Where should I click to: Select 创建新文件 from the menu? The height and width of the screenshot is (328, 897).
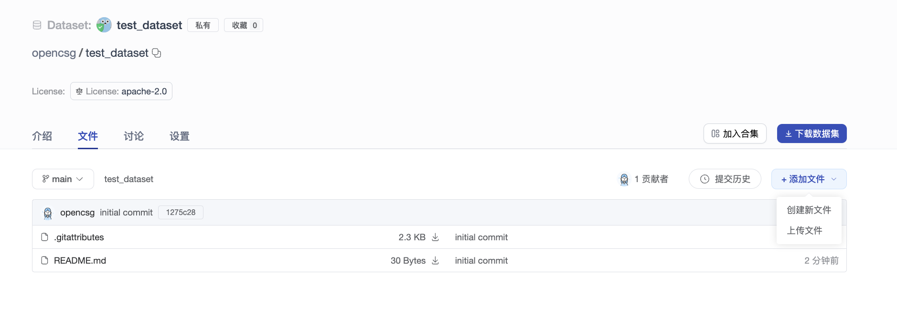click(809, 210)
